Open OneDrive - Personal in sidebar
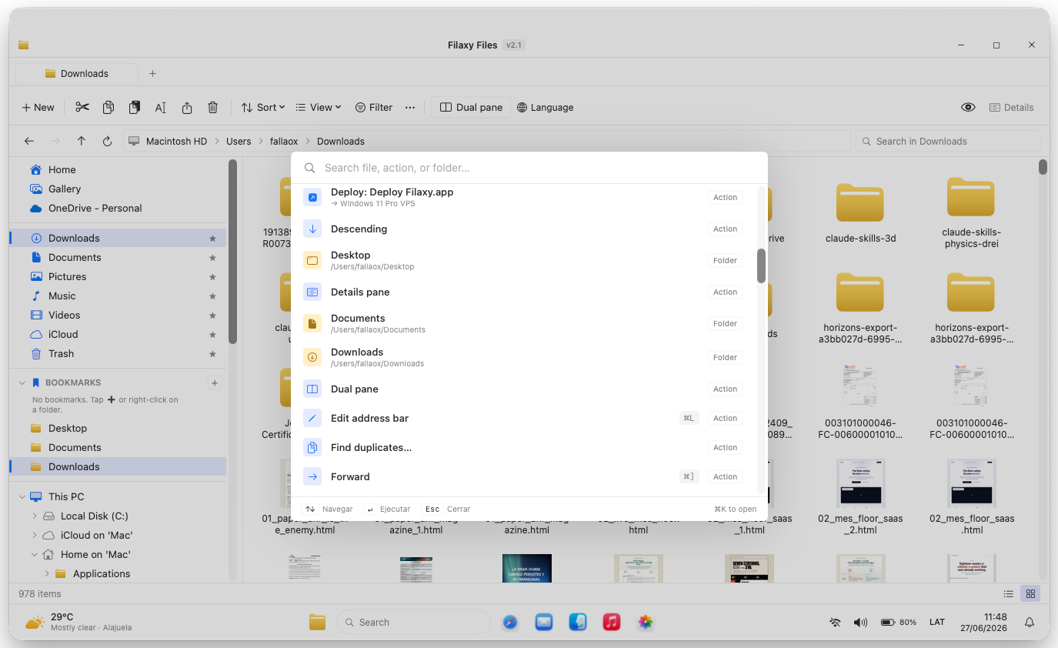 coord(118,208)
